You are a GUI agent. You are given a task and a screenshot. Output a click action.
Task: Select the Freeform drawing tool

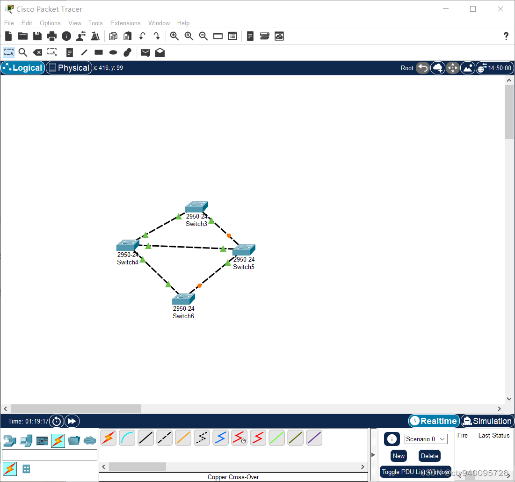coord(127,52)
